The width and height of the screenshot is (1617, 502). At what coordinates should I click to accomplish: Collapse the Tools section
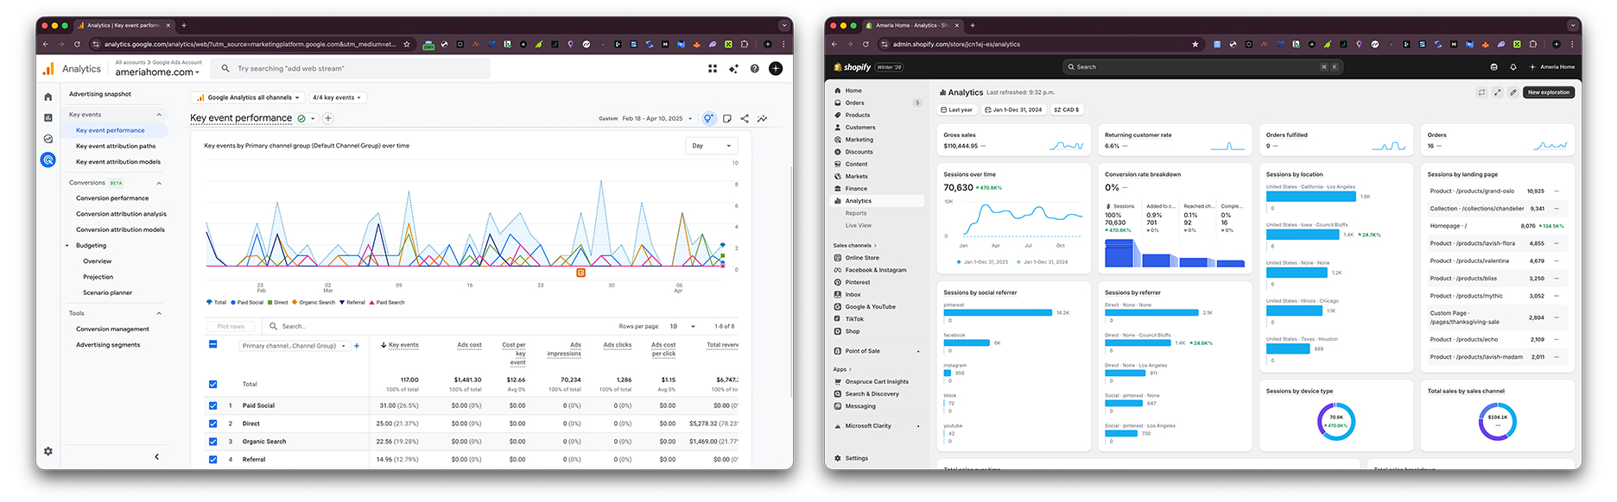(159, 313)
